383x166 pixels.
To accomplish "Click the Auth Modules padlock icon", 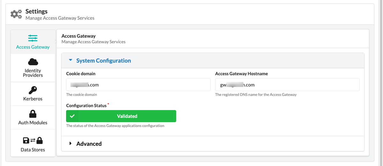I will [x=33, y=114].
